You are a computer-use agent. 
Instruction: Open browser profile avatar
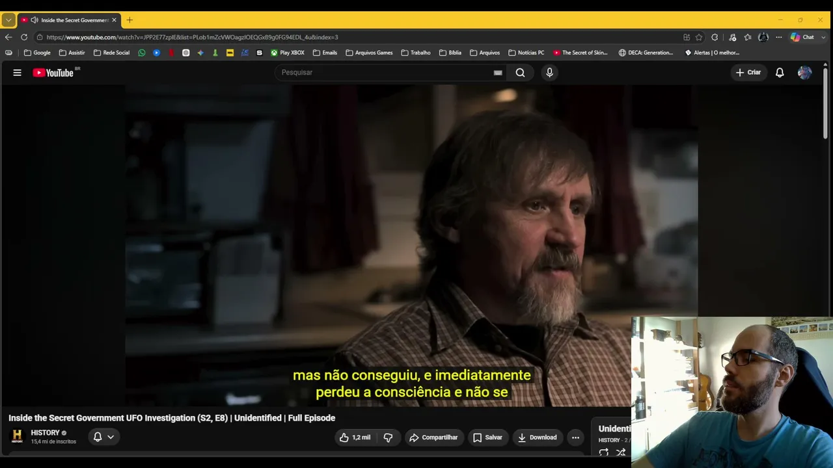pos(763,37)
